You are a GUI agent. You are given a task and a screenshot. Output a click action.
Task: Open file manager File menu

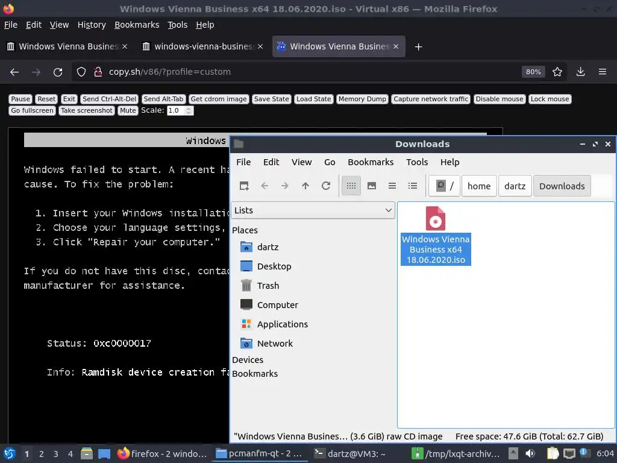(243, 162)
